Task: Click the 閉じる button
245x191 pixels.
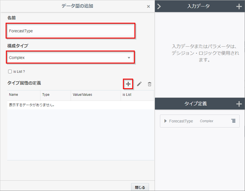Action: (x=140, y=187)
